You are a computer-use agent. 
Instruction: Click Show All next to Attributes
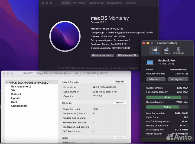(120, 103)
